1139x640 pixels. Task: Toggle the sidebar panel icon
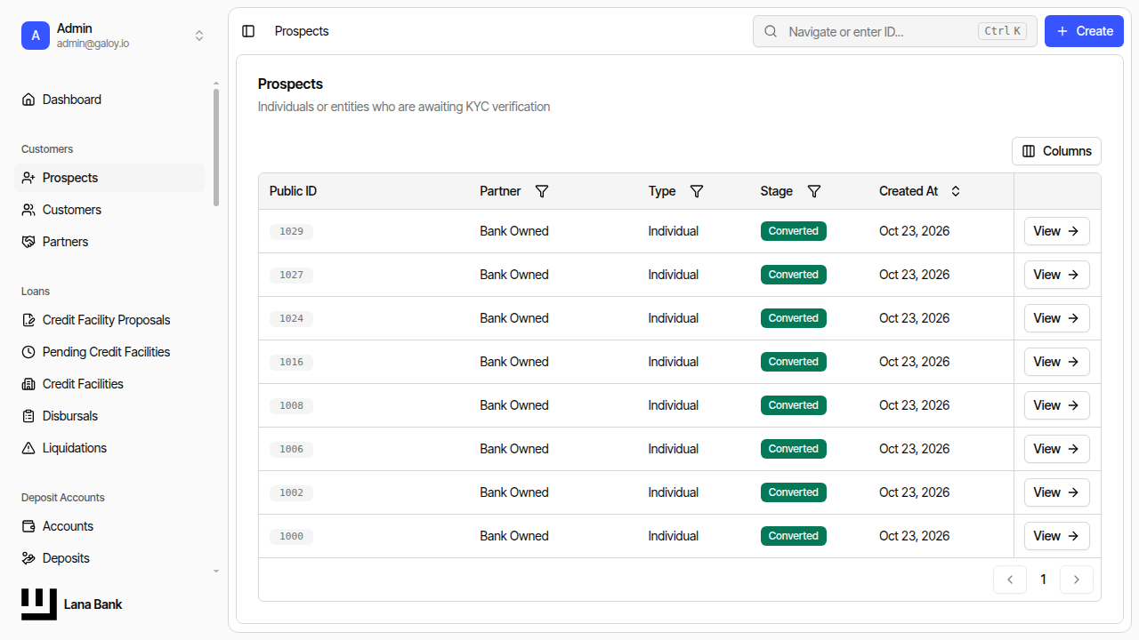(x=248, y=31)
